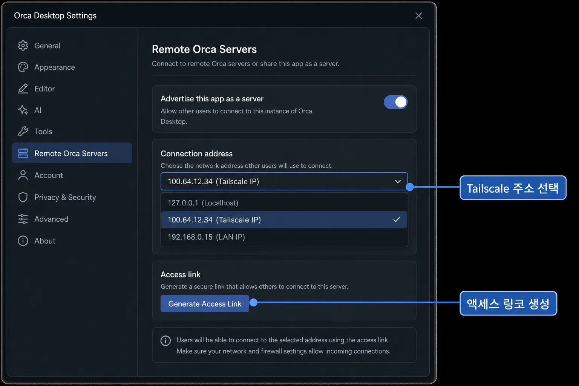Open the Appearance settings section
579x386 pixels.
click(x=72, y=67)
